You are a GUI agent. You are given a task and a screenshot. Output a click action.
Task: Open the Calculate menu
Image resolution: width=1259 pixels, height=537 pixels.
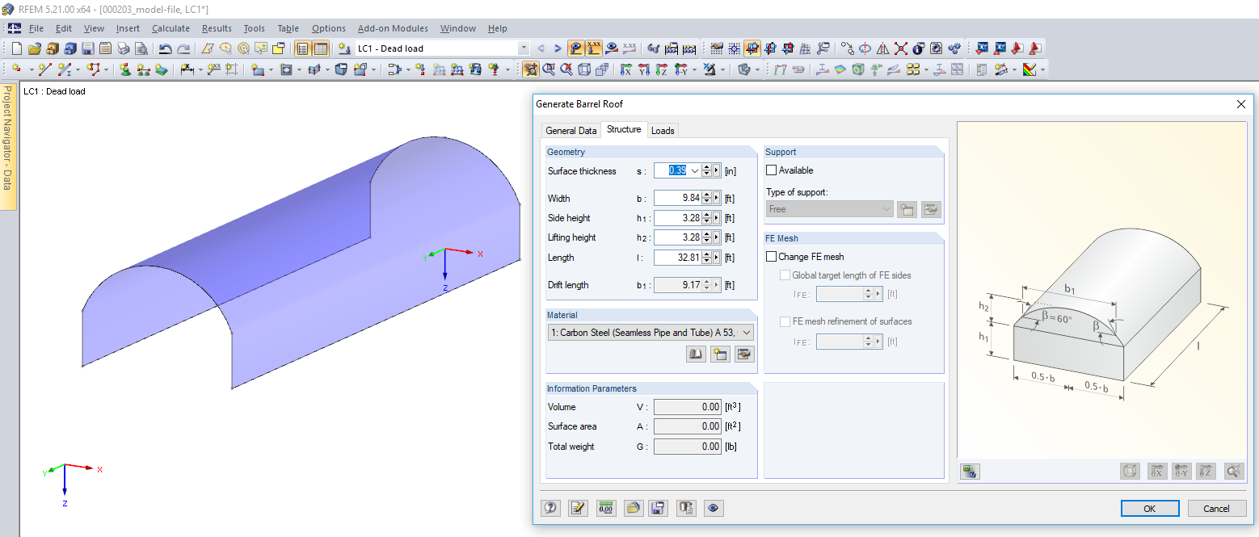click(171, 27)
